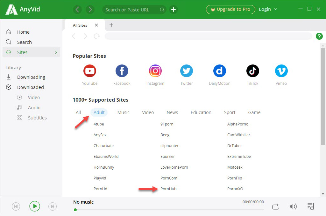Viewport: 326px width, 216px height.
Task: Show downloaded Video items
Action: point(34,97)
